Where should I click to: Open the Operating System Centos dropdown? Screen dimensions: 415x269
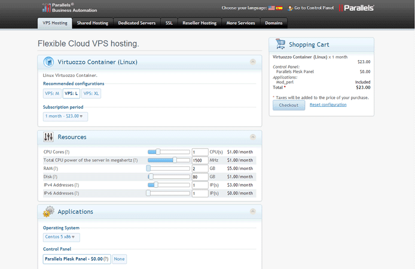(x=61, y=237)
